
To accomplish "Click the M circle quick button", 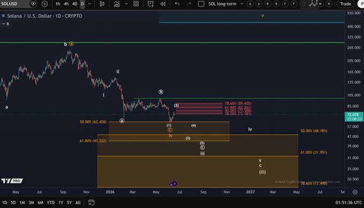I will pos(320,4).
